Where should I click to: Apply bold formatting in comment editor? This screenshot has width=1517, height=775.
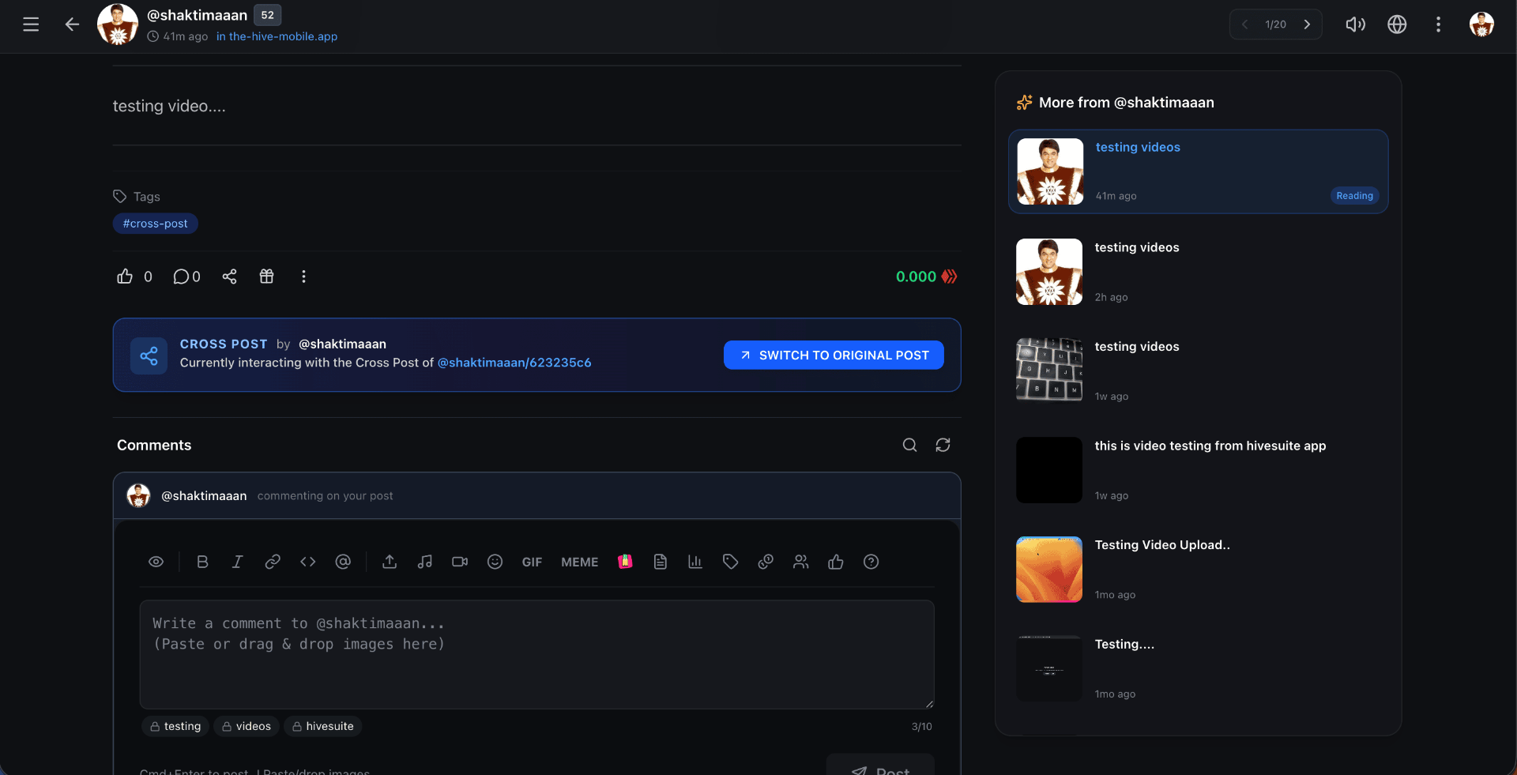tap(202, 562)
